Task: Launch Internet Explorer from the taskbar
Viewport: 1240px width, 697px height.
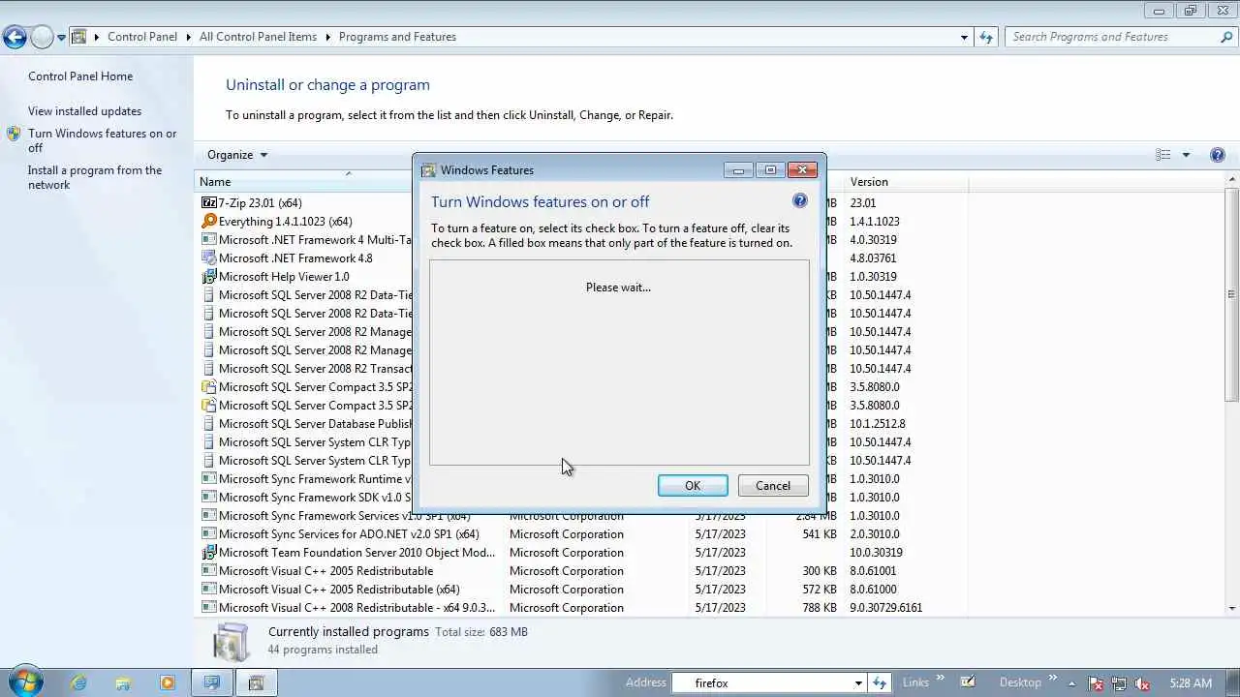Action: [x=77, y=682]
